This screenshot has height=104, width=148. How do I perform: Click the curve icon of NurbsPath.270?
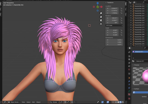133,23
